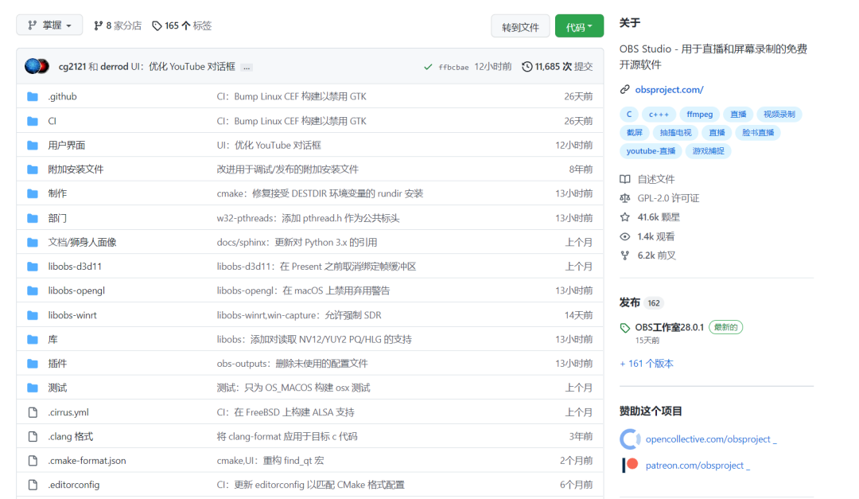The image size is (859, 499).
Task: Open the 165 个标签 tags link
Action: click(x=182, y=25)
